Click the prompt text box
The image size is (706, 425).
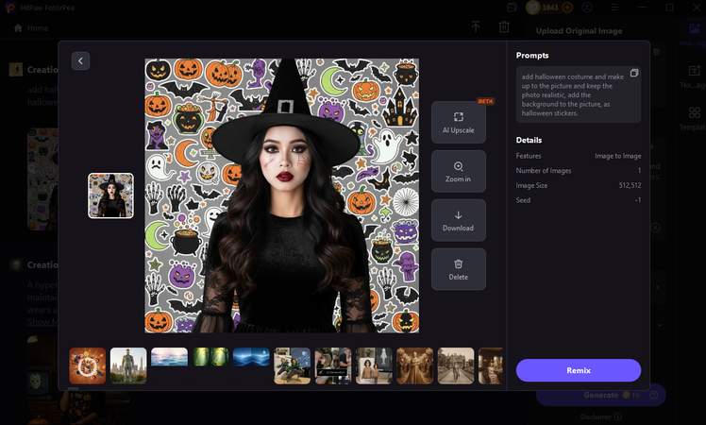click(579, 94)
